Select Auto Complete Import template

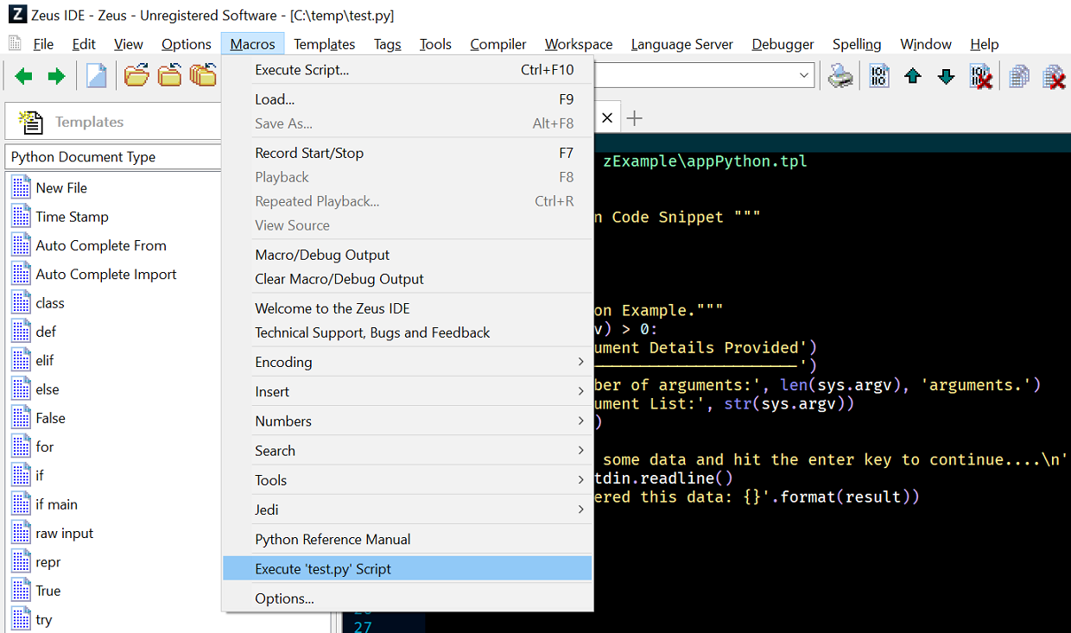coord(93,274)
